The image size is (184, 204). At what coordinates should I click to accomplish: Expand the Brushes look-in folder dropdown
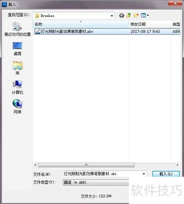[x=112, y=16]
